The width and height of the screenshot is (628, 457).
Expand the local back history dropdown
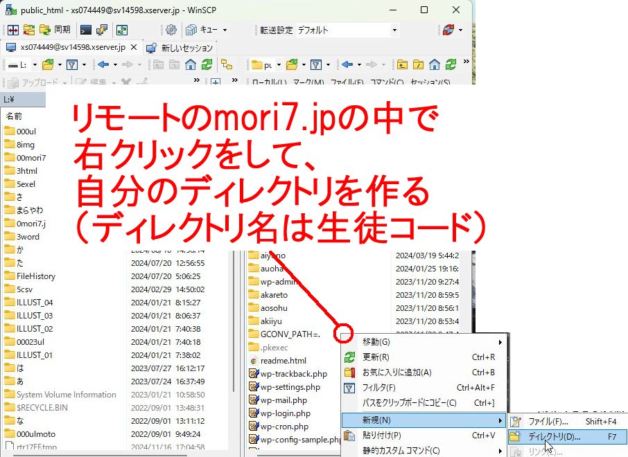(x=115, y=65)
